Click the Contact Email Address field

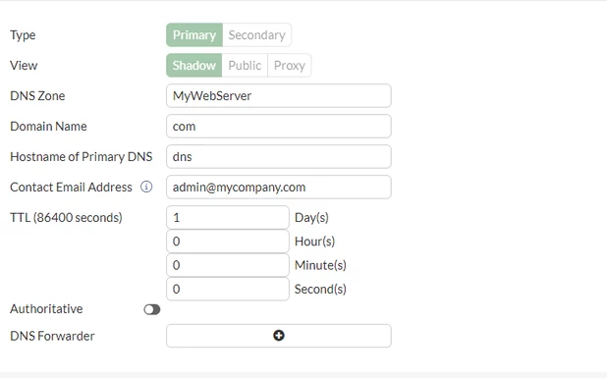click(x=279, y=187)
